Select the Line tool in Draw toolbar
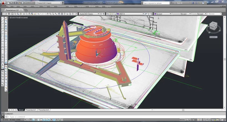227x122 pixels. (2, 18)
